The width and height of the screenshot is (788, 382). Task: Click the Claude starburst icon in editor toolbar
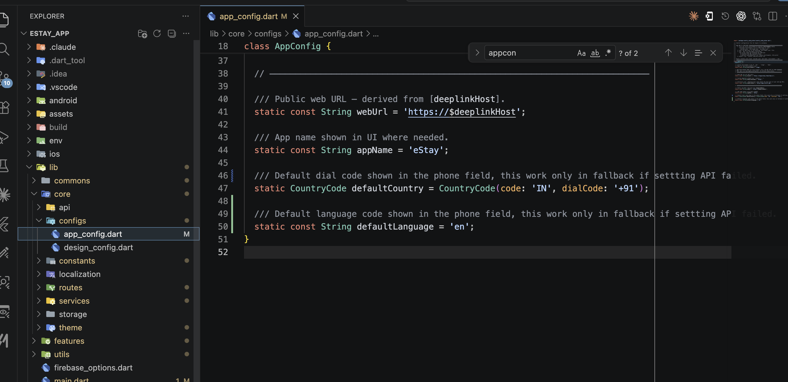click(x=693, y=16)
